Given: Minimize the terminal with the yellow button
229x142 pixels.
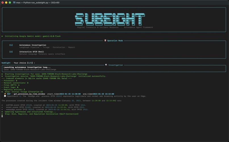Looking at the screenshot, I should point(6,3).
